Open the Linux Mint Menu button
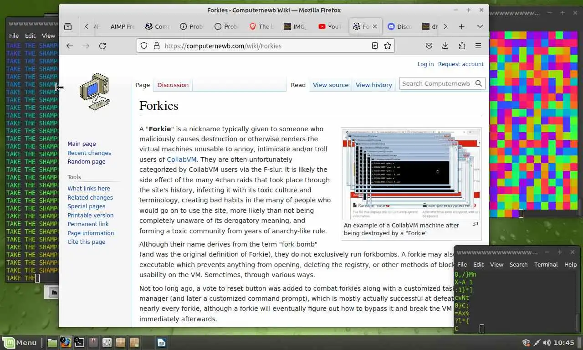 tap(20, 342)
